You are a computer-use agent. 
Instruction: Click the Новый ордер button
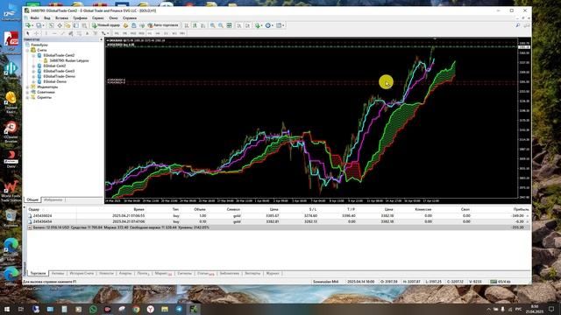106,25
